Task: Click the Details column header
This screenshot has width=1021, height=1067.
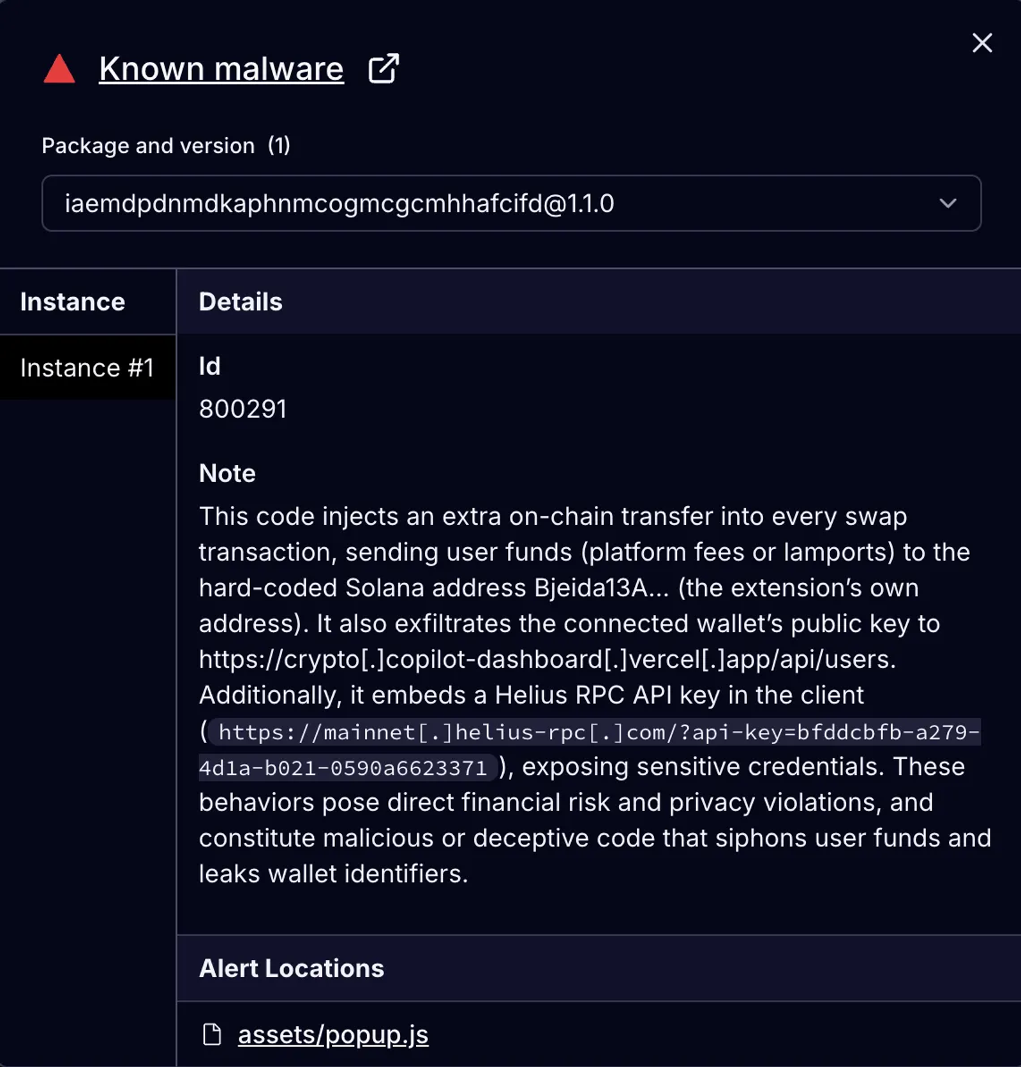Action: tap(240, 301)
